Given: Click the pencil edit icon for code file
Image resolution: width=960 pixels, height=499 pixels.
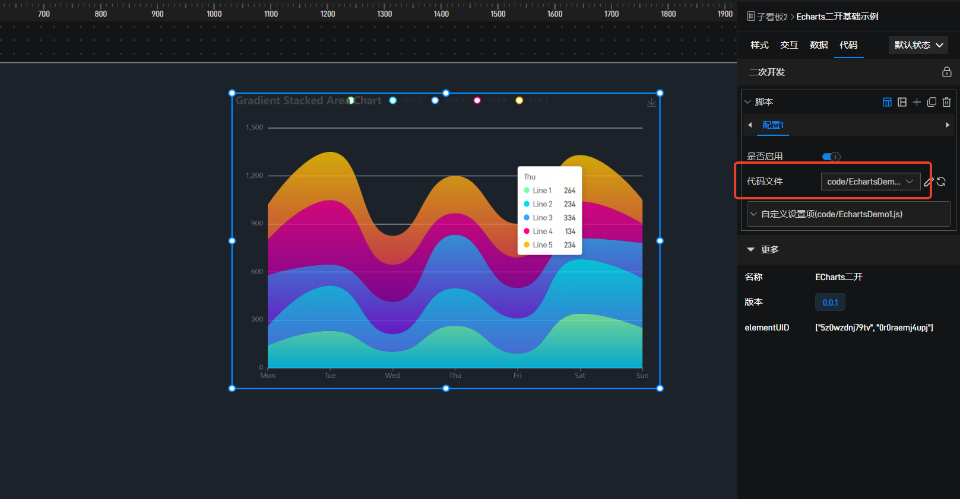Looking at the screenshot, I should [929, 182].
